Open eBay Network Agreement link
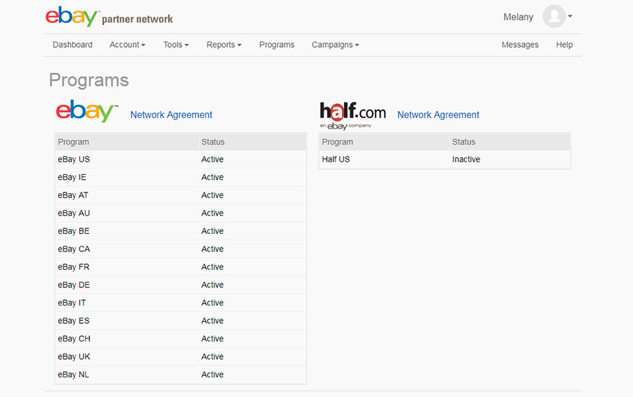The height and width of the screenshot is (397, 633). pyautogui.click(x=171, y=115)
